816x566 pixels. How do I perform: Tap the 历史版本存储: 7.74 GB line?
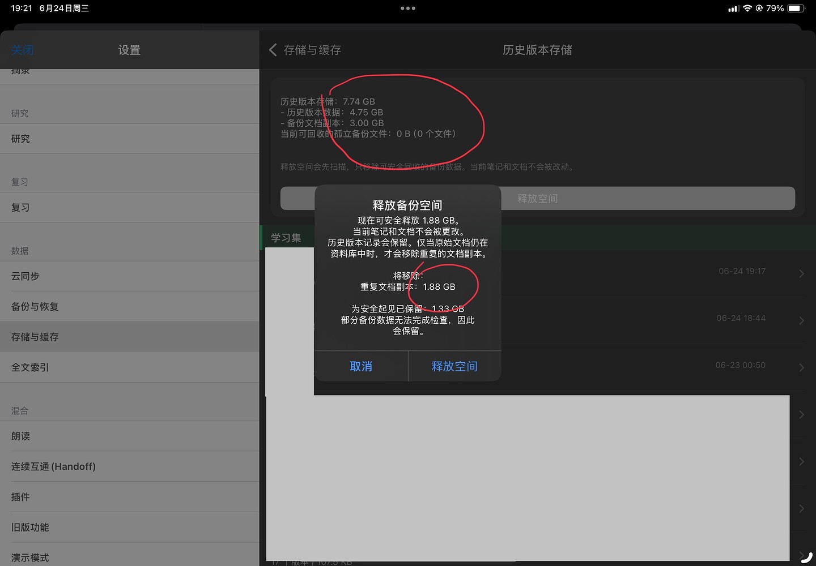click(328, 102)
